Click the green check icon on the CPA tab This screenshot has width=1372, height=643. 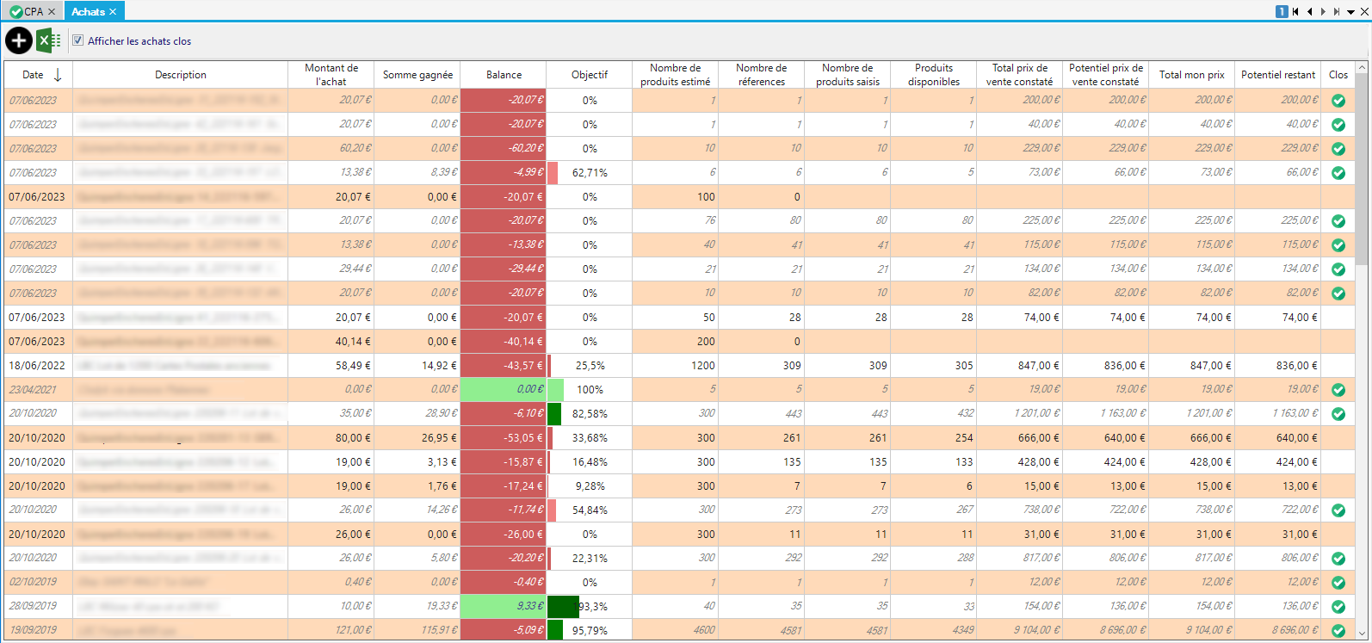(x=15, y=11)
